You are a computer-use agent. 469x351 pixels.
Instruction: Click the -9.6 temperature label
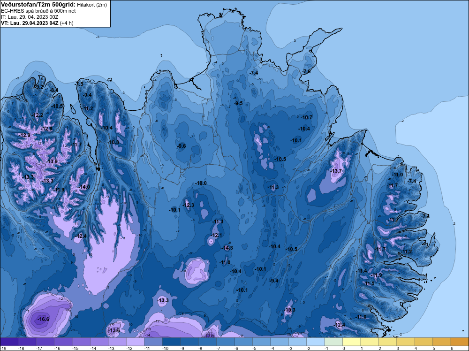tap(181, 146)
